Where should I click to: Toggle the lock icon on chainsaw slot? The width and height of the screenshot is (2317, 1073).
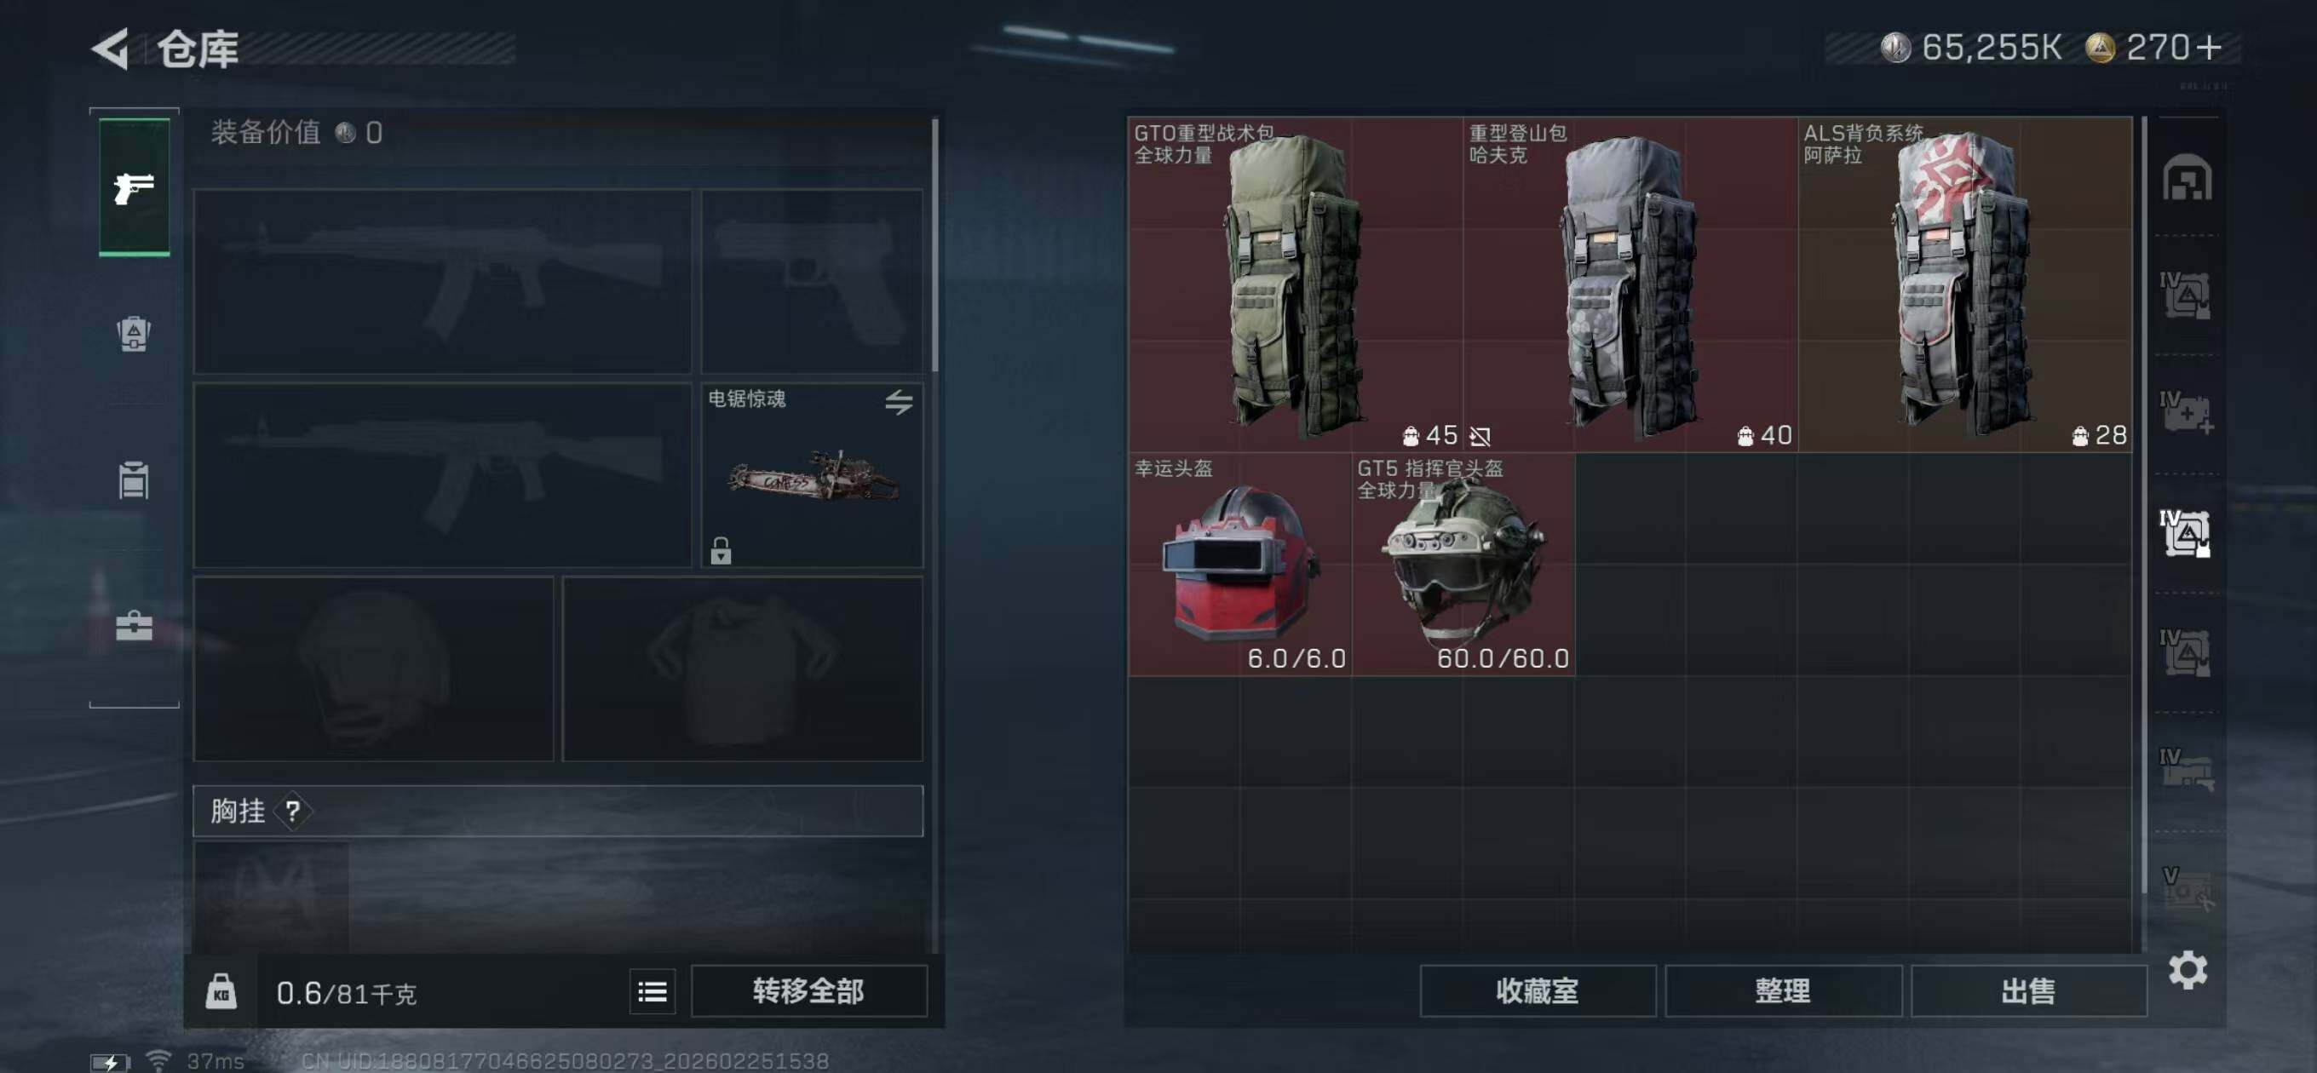721,550
